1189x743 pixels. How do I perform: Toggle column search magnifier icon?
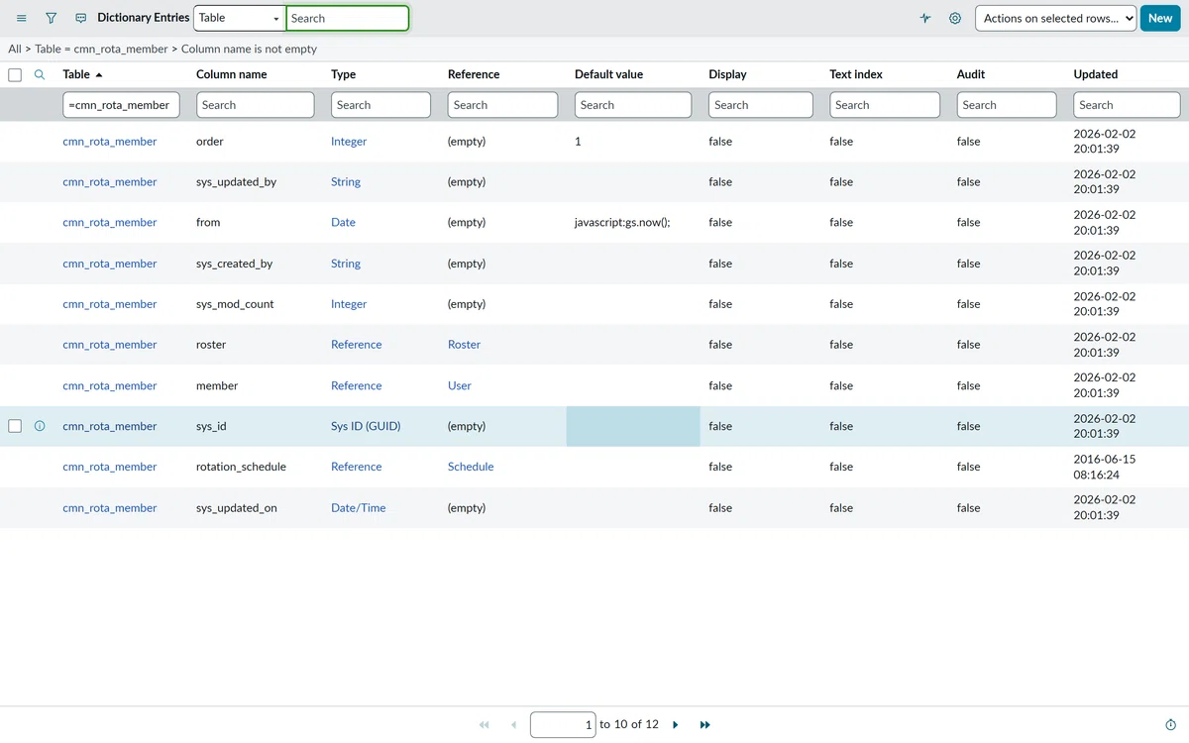coord(40,74)
